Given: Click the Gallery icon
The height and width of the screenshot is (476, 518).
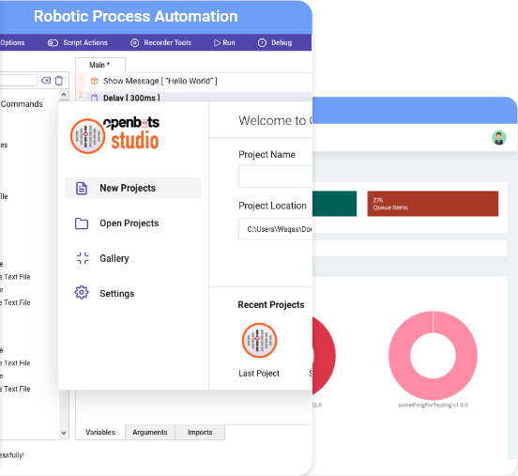Looking at the screenshot, I should (83, 258).
